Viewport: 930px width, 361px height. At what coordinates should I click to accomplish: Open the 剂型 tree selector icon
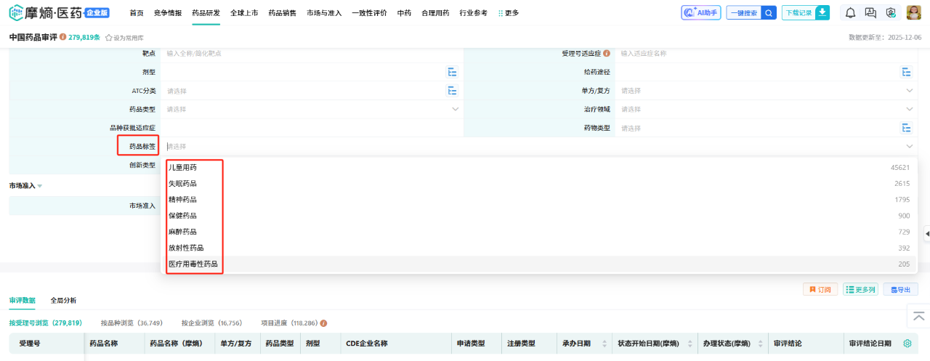coord(452,72)
